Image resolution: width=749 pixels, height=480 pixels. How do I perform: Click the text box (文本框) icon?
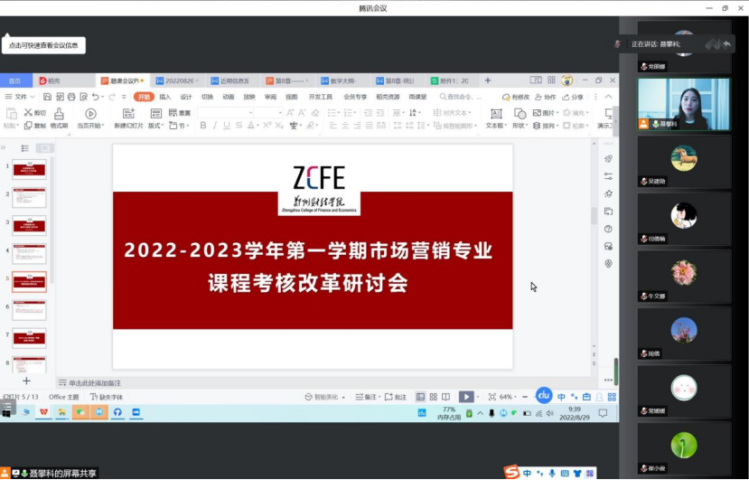[x=496, y=114]
